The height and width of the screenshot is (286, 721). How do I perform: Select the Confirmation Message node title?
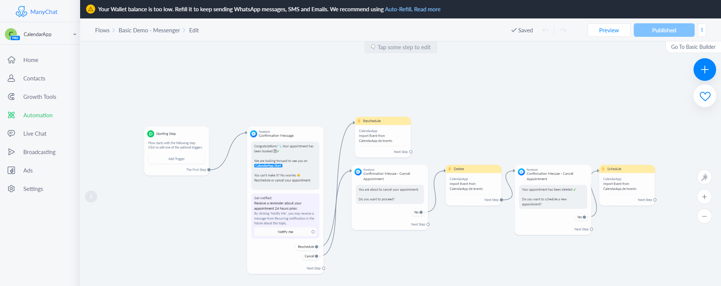(x=276, y=136)
